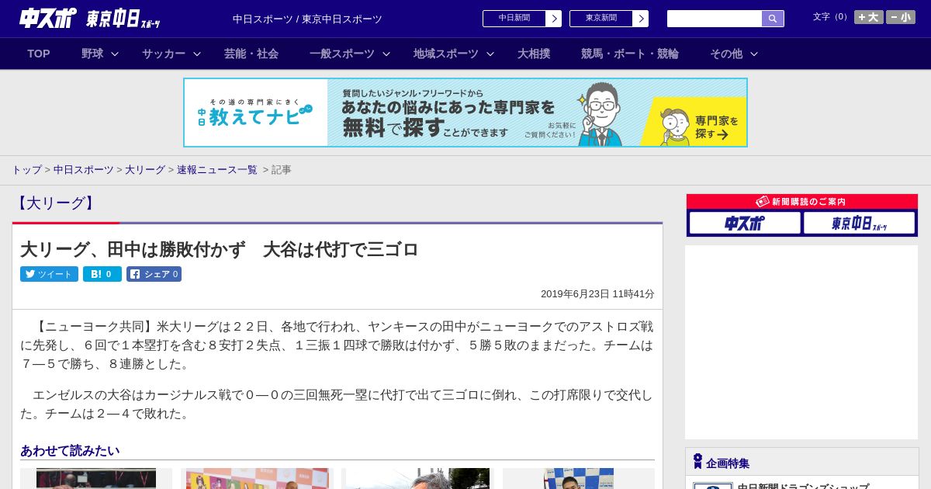Viewport: 931px width, 489px height.
Task: Click the 東京中日スポーツ logo in the header
Action: (123, 19)
